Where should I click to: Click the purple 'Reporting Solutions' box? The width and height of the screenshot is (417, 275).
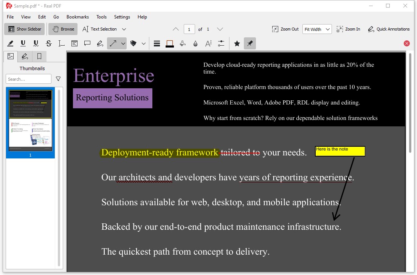click(113, 98)
